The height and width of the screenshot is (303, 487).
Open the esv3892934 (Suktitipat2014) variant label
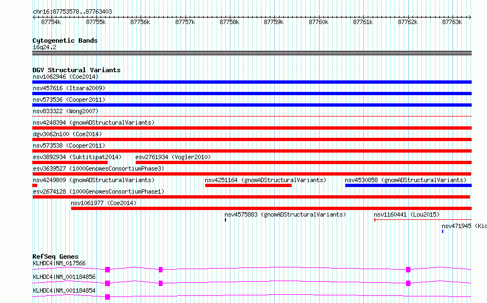77,157
